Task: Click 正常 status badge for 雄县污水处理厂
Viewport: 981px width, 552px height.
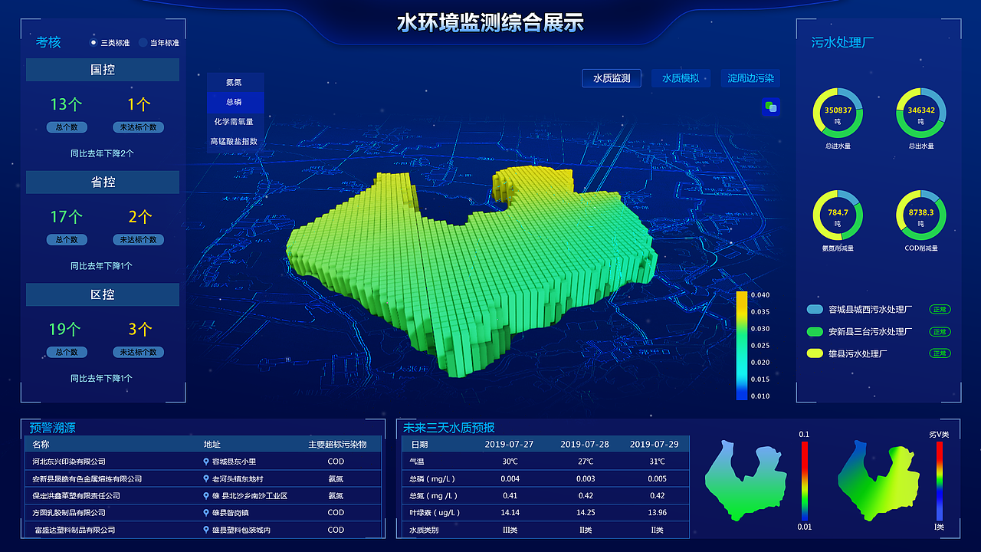Action: pos(940,353)
